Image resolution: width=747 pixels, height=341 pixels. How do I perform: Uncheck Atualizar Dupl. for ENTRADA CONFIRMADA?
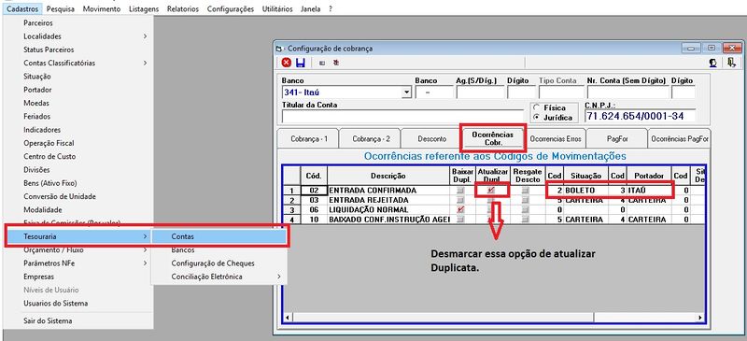[491, 190]
